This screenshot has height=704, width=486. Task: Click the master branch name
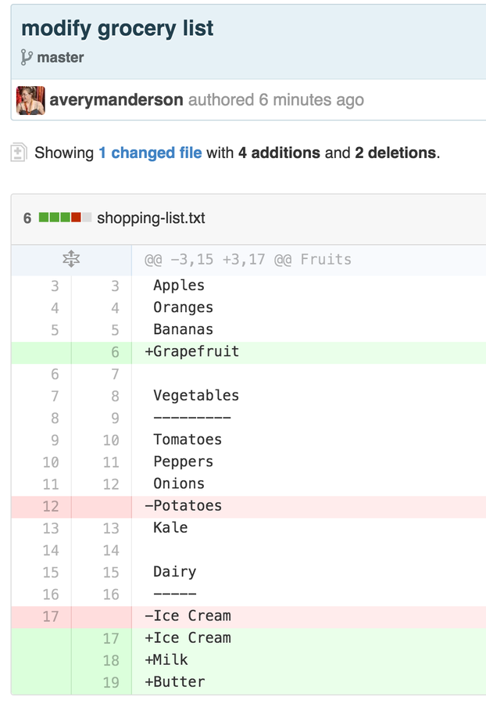pos(60,58)
